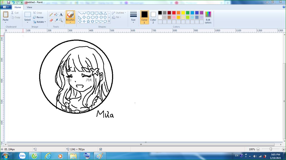
Task: Pick the black swatch in the palette
Action: pyautogui.click(x=160, y=13)
